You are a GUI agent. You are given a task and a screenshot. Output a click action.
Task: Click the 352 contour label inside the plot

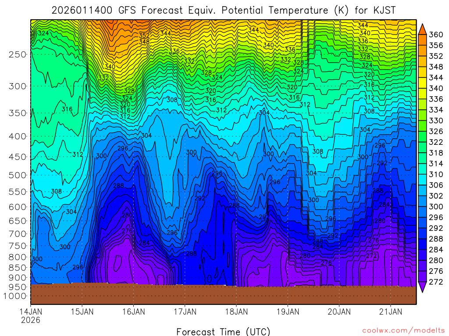pyautogui.click(x=144, y=36)
